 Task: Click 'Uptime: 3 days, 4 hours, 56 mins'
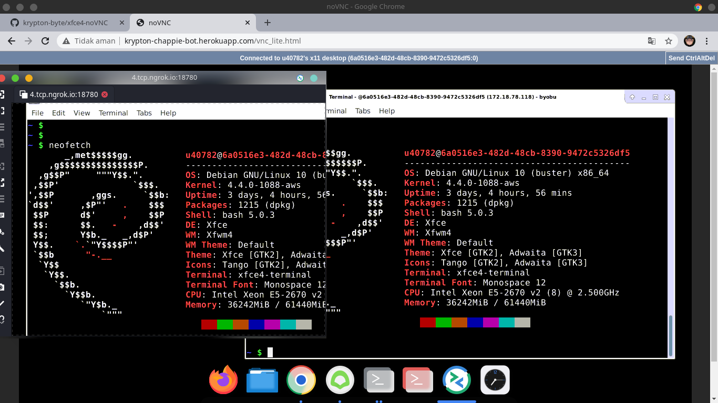coord(488,193)
